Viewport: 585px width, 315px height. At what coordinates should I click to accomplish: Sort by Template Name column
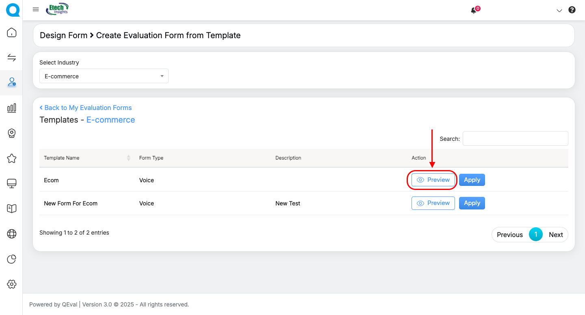click(85, 158)
